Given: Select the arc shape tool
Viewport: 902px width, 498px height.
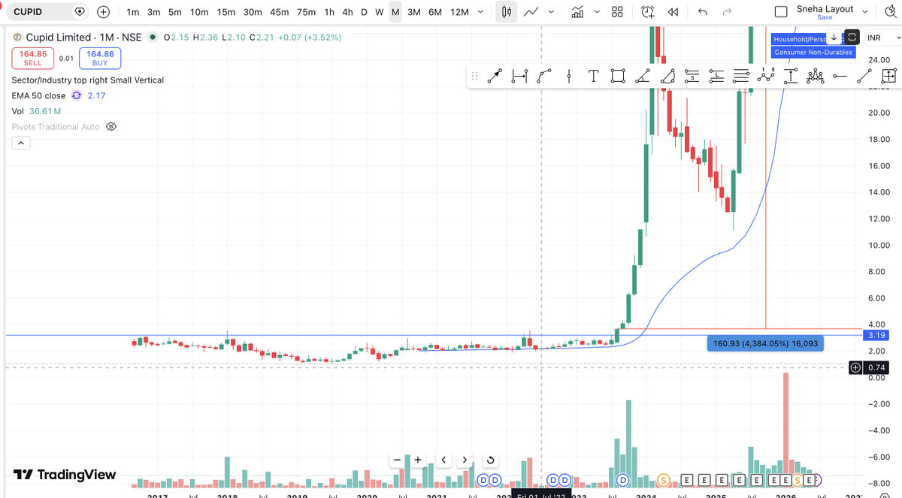Looking at the screenshot, I should coord(667,76).
